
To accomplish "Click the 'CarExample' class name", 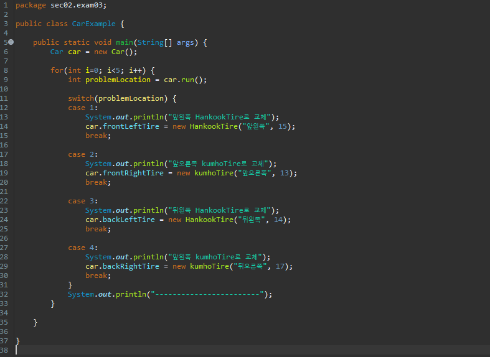I will tap(94, 24).
